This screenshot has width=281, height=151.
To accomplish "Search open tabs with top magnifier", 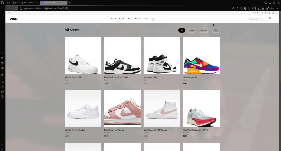I will pyautogui.click(x=266, y=3).
